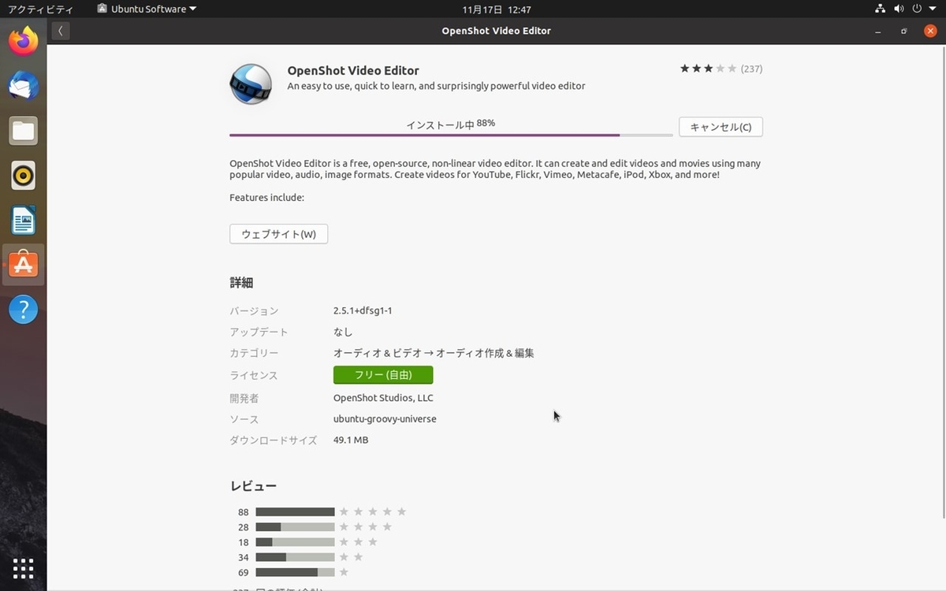The height and width of the screenshot is (591, 946).
Task: Open the ウェブサイト(W) button
Action: pyautogui.click(x=278, y=234)
